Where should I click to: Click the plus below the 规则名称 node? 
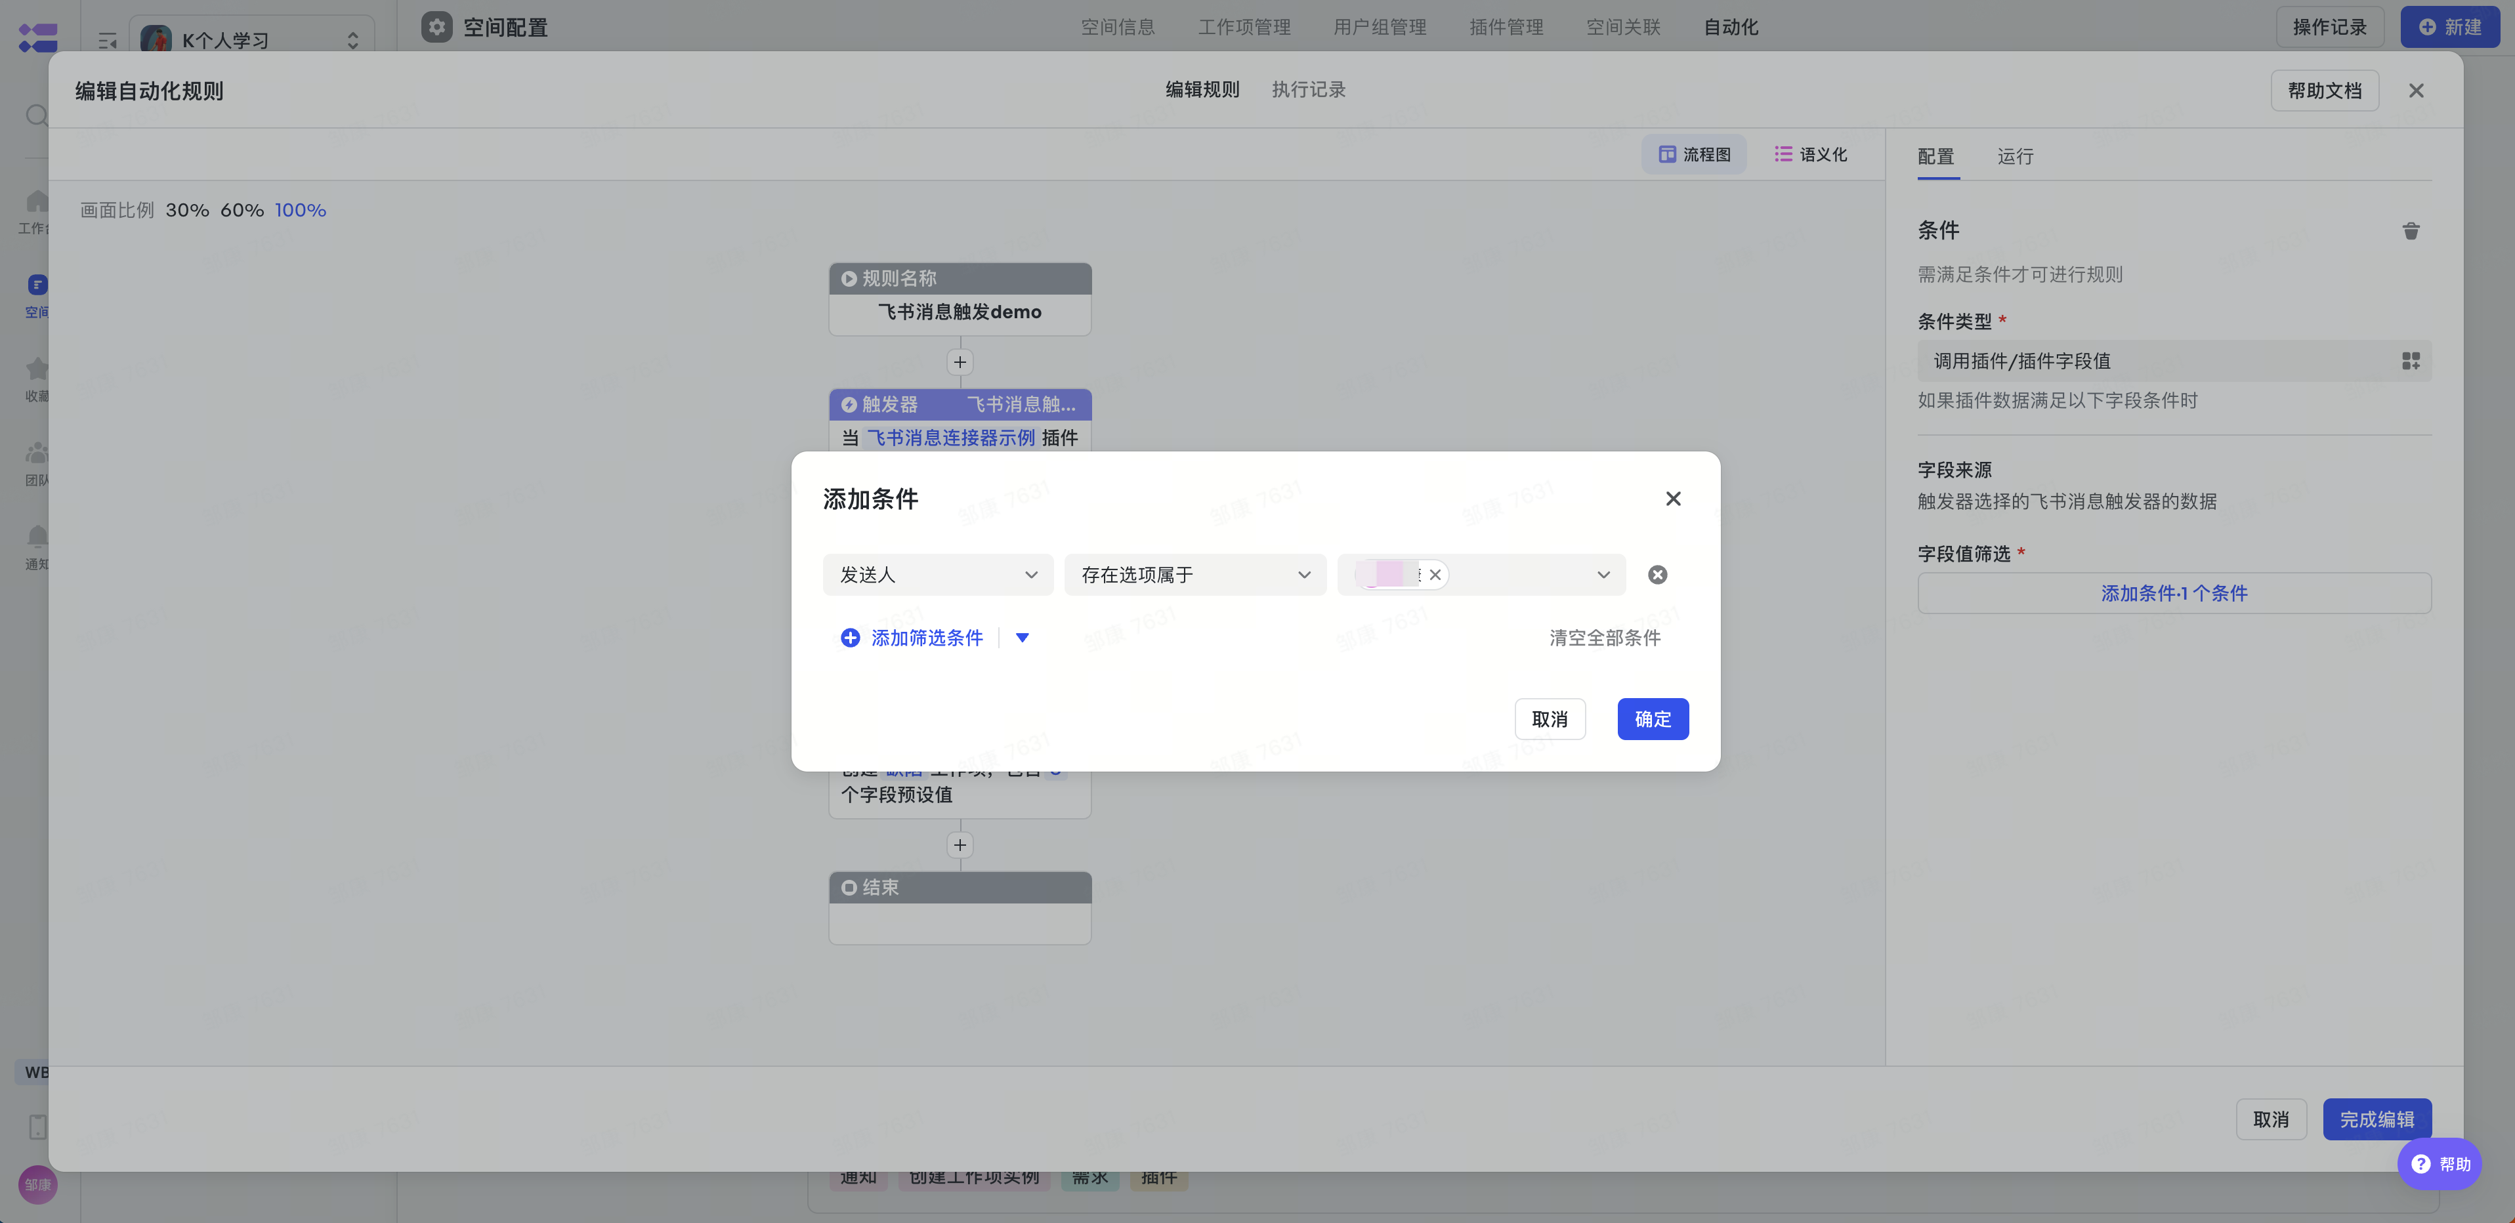(960, 362)
